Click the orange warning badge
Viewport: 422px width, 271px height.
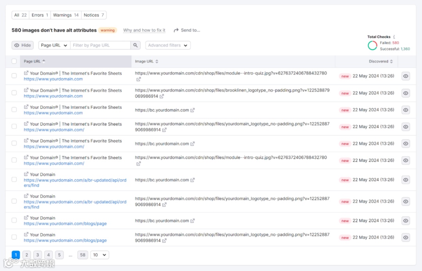click(108, 30)
